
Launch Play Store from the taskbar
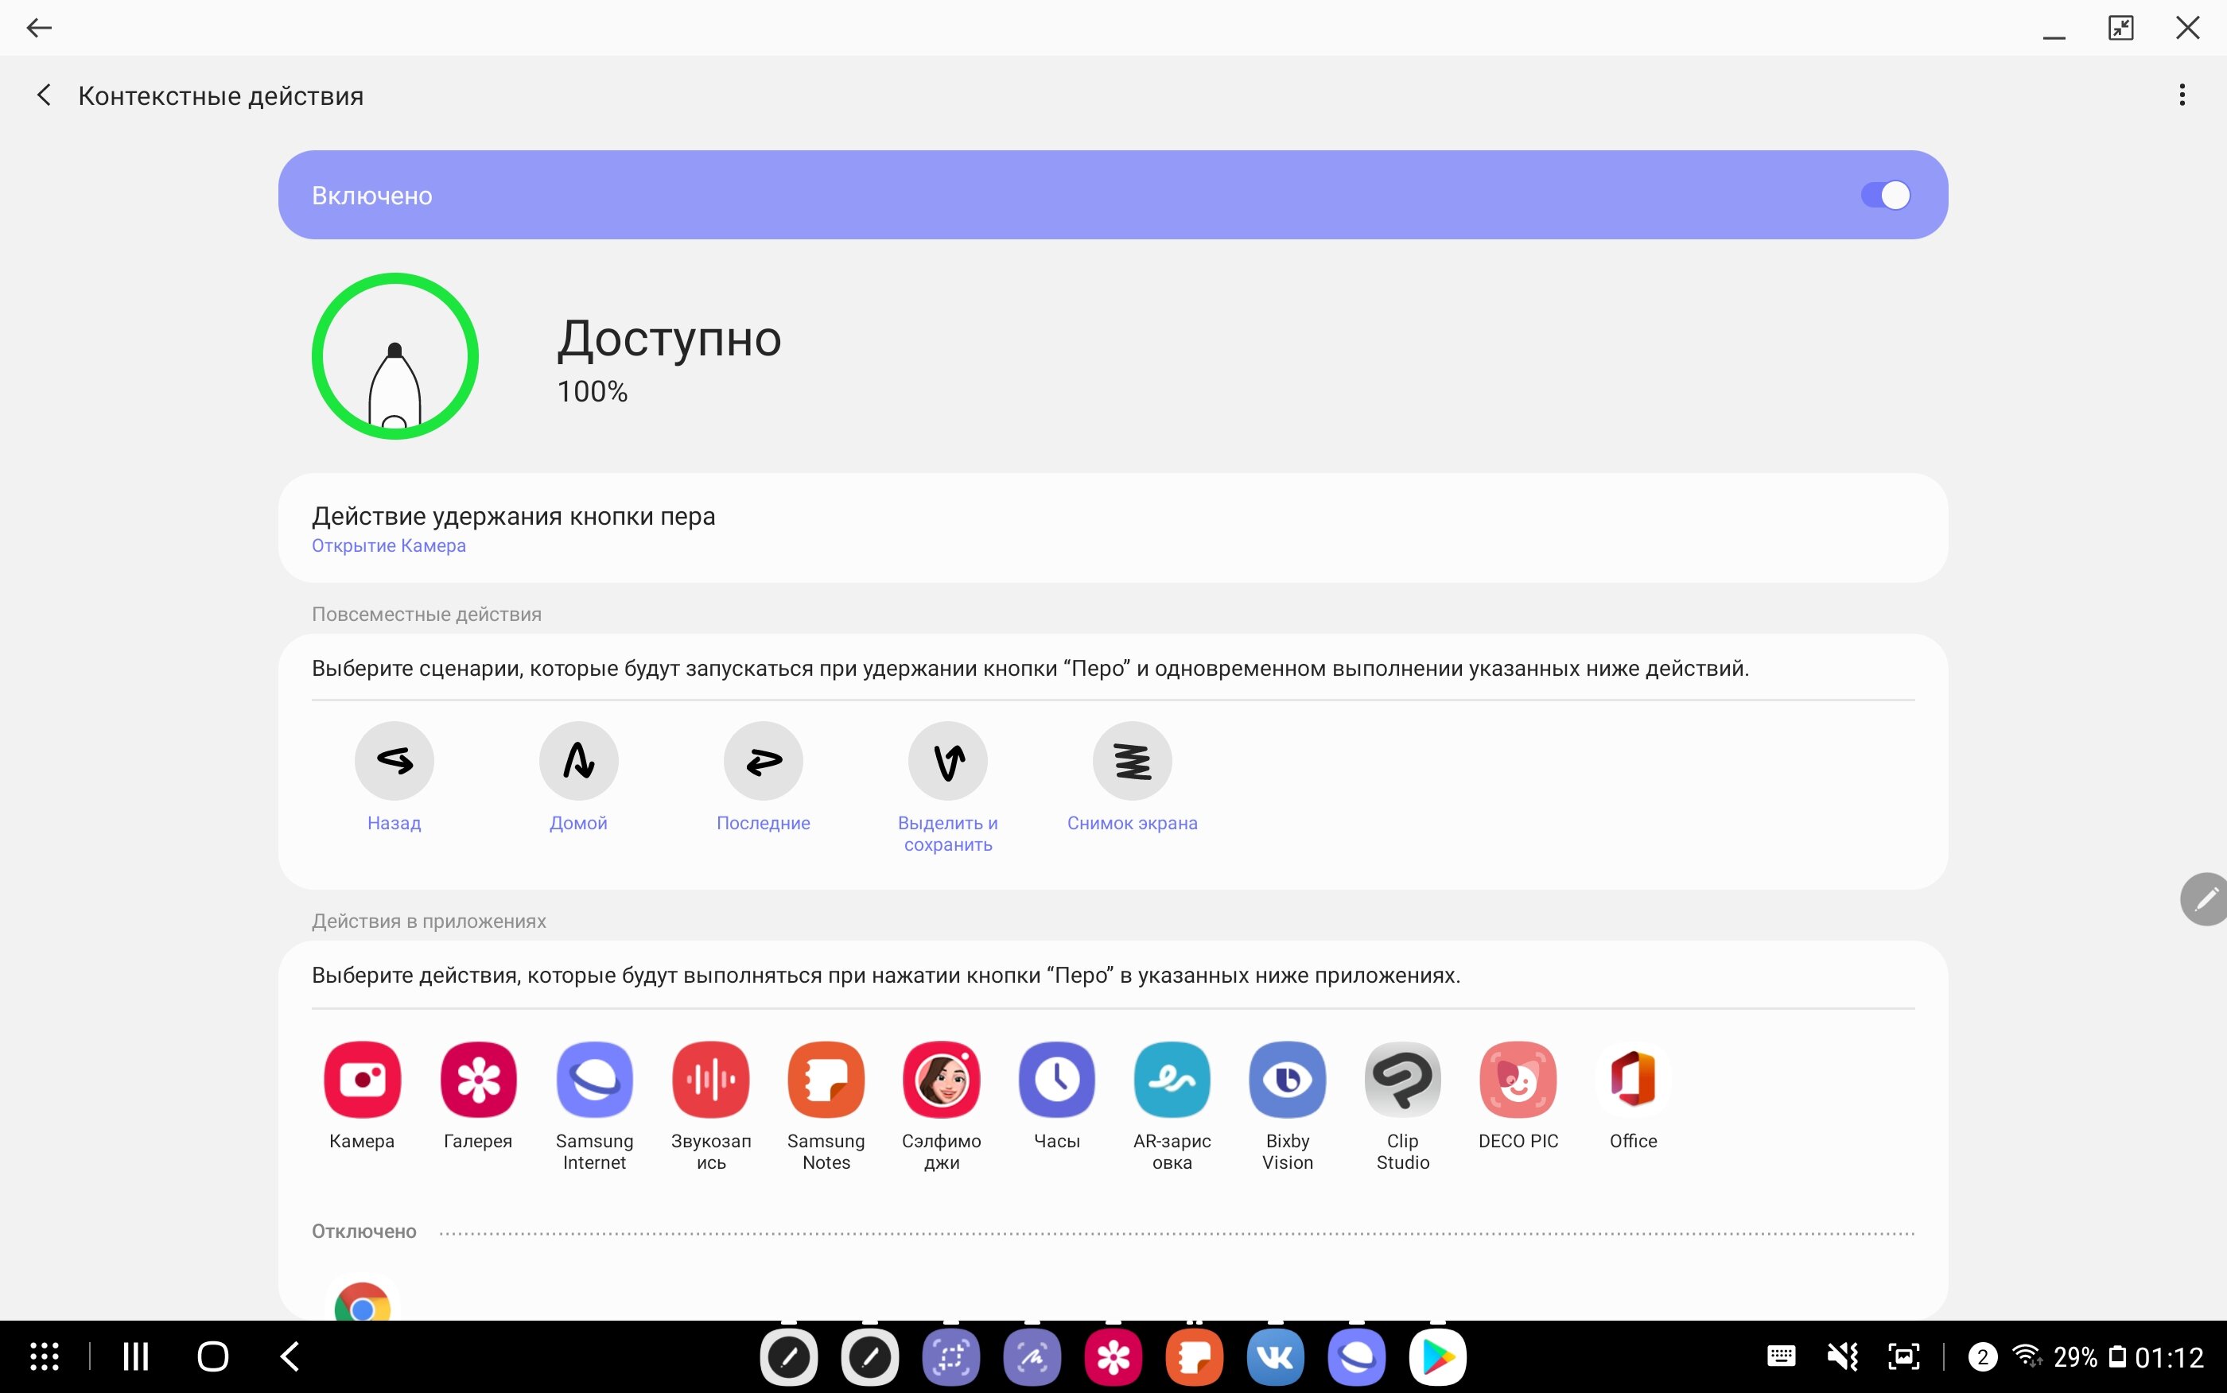1437,1356
